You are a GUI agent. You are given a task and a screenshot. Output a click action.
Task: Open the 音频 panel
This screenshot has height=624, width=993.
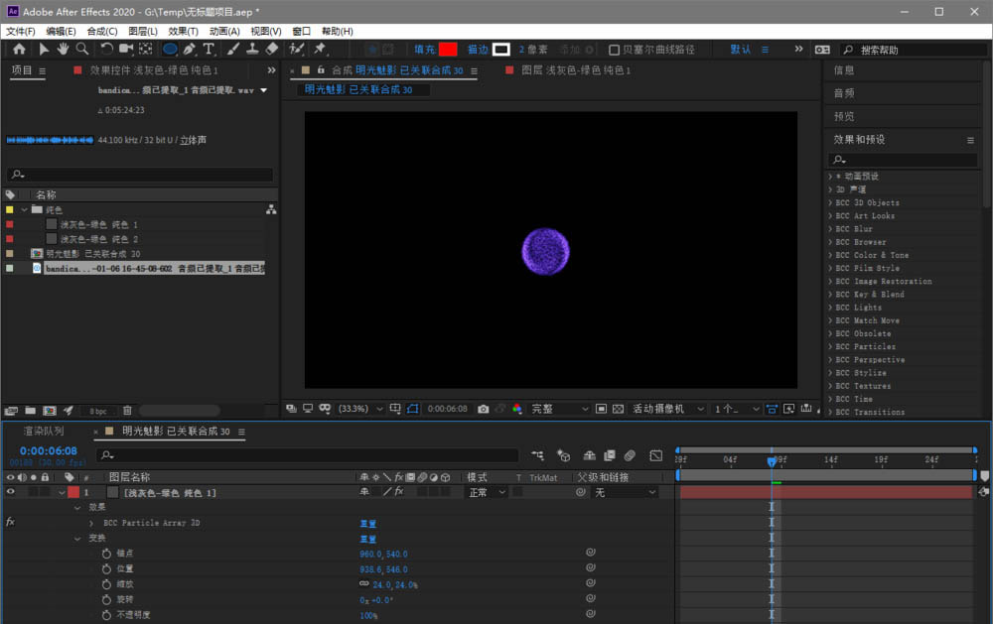click(x=844, y=93)
